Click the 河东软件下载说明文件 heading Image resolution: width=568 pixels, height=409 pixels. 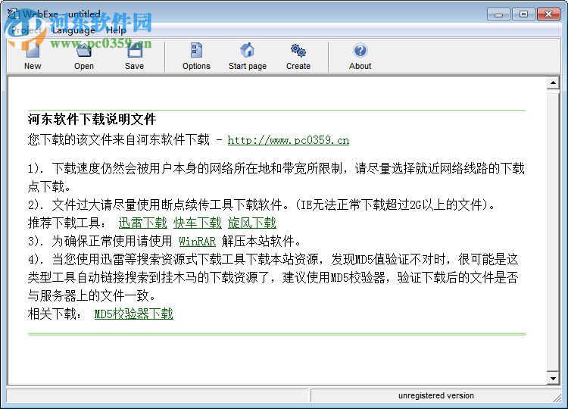coord(92,119)
